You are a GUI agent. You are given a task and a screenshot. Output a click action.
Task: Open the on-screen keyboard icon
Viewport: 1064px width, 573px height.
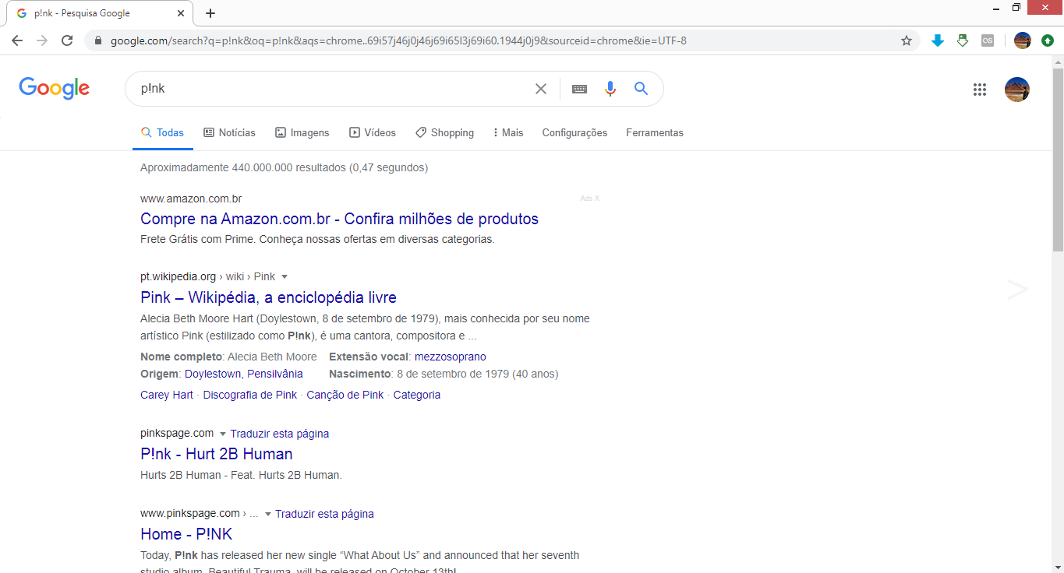click(579, 89)
